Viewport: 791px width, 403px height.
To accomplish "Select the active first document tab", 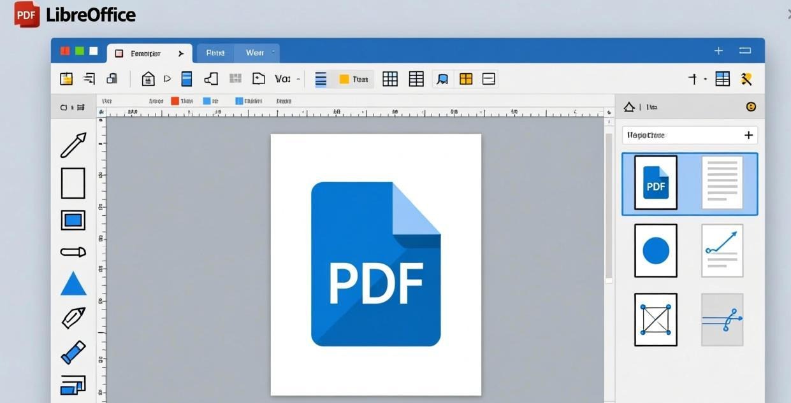I will [x=149, y=53].
